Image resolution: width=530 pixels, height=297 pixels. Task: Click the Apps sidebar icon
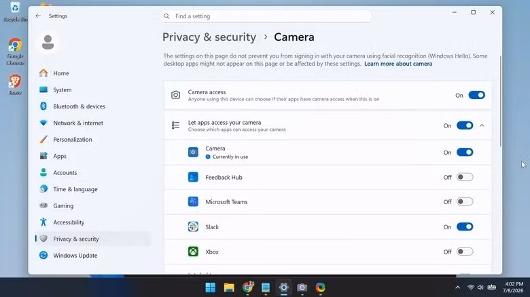tap(43, 156)
